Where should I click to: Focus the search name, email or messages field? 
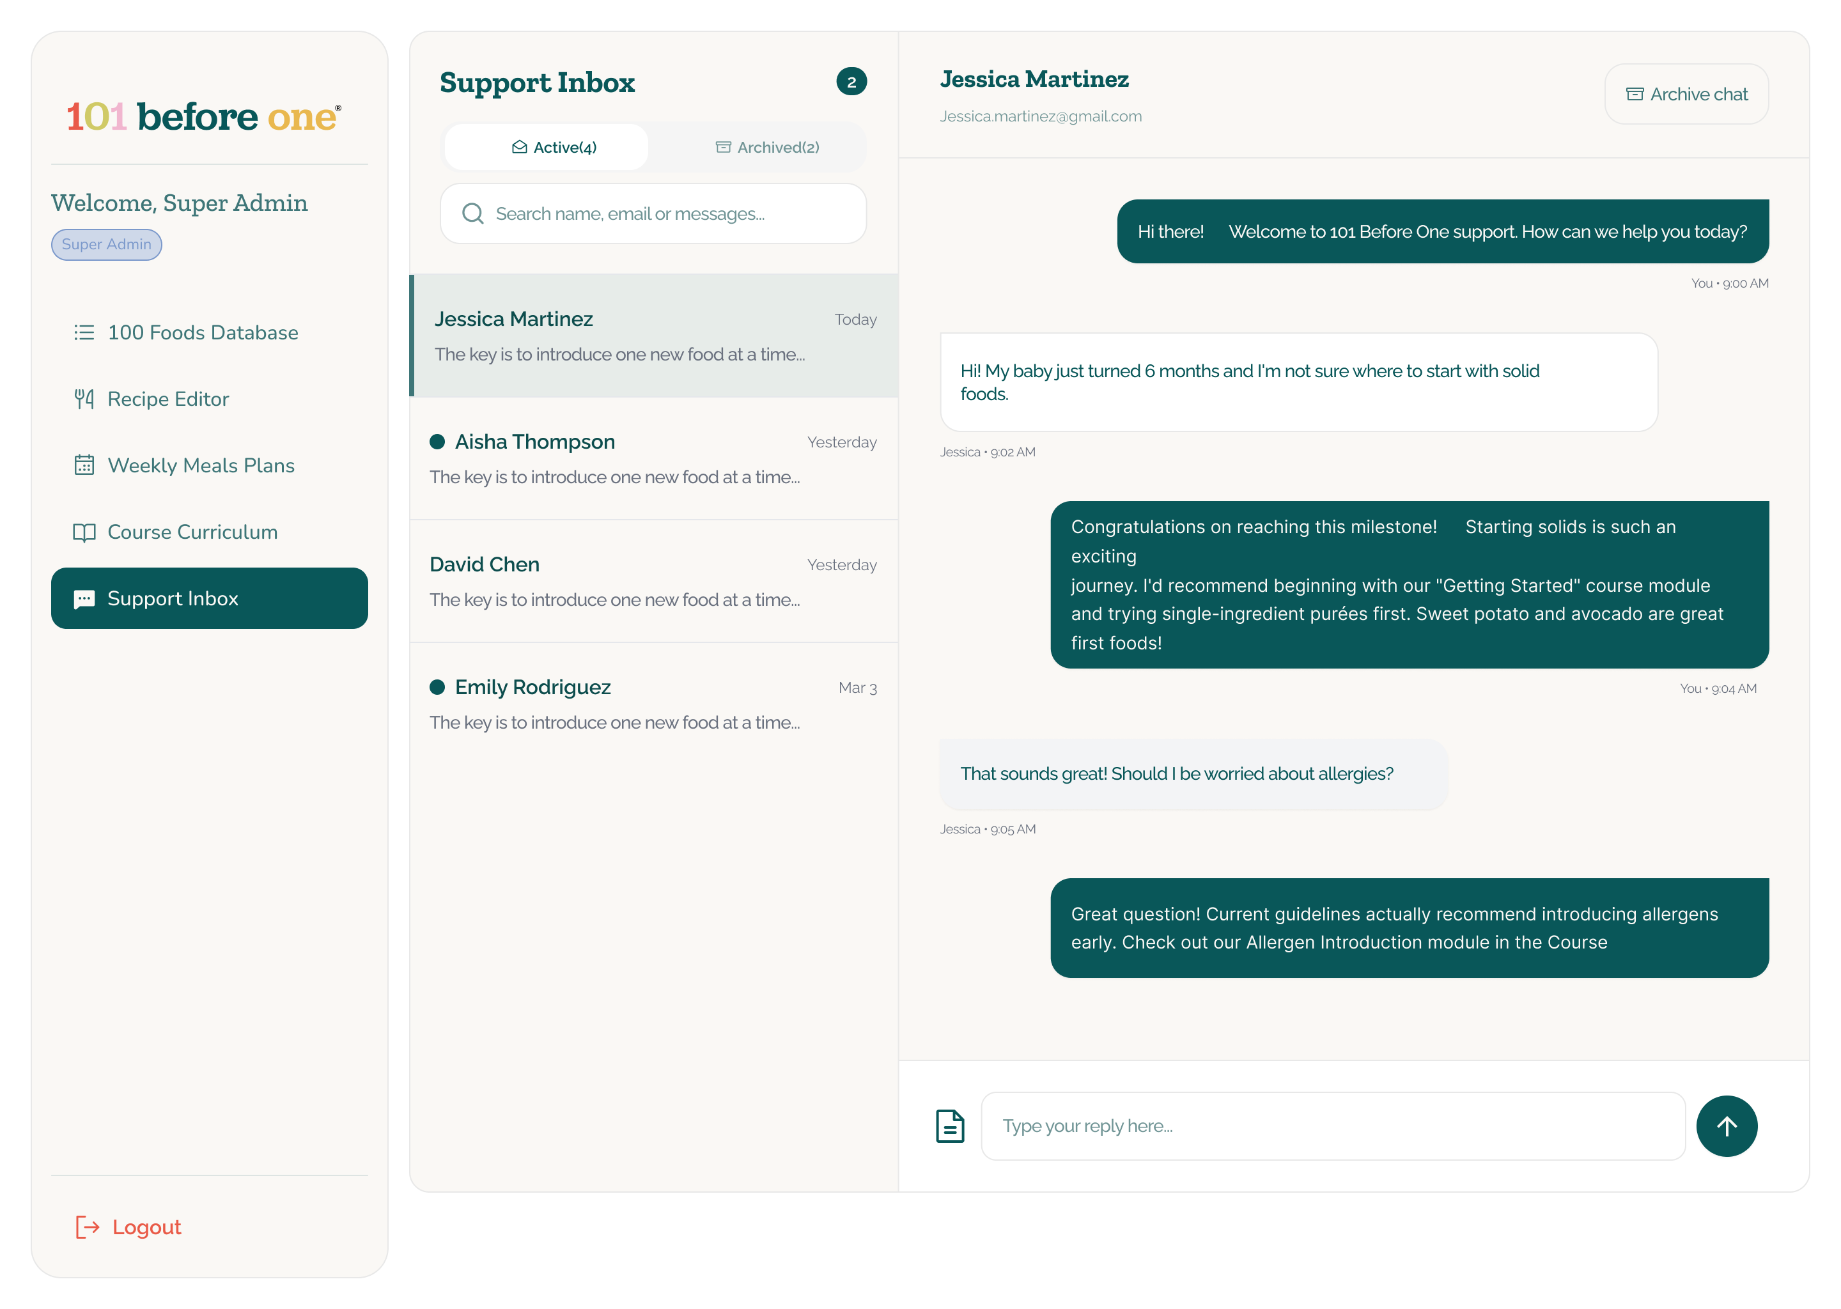(x=653, y=213)
